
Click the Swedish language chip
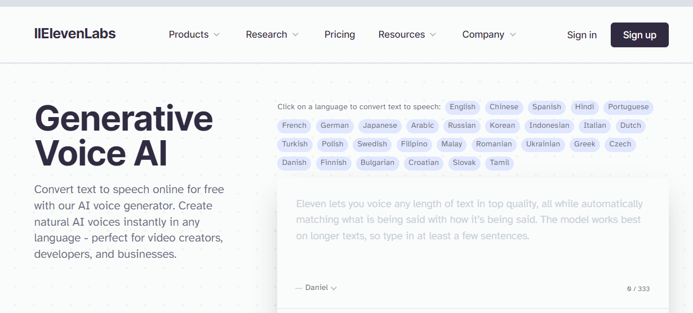click(372, 144)
